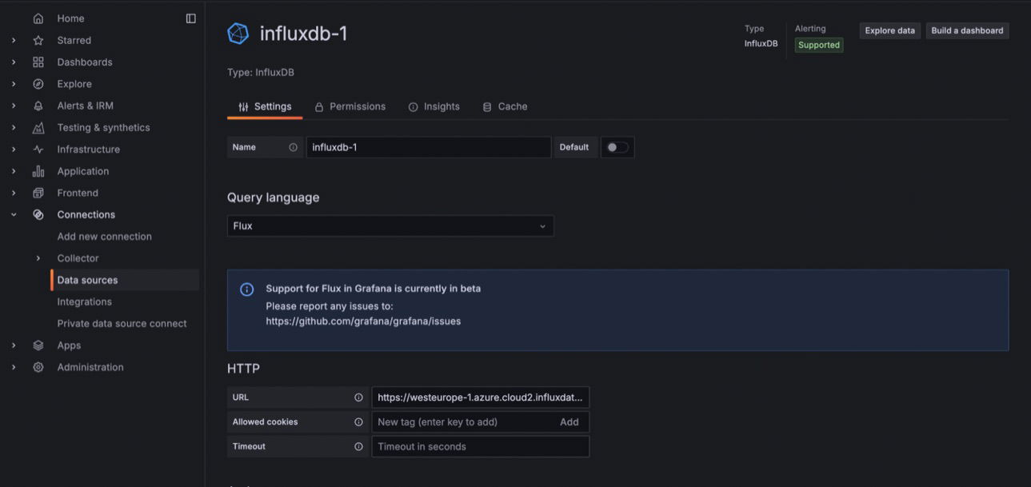Expand the Frontend section chevron

coord(14,193)
